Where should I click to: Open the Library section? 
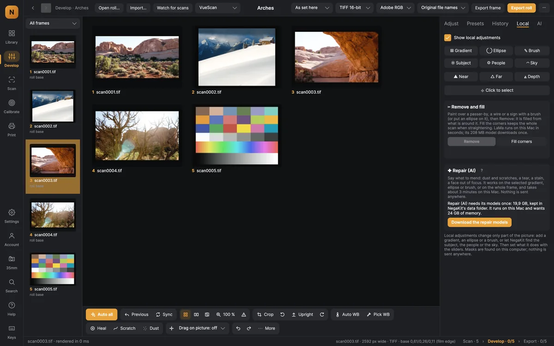(x=12, y=36)
